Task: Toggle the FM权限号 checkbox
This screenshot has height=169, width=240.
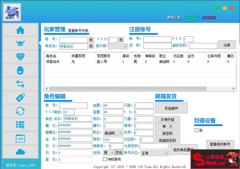Action: [105, 159]
